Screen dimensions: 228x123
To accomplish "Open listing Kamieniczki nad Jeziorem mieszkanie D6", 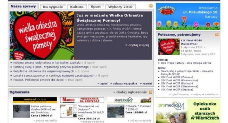I will 91,111.
